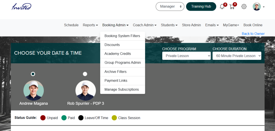Select the radio button for Andrew Magana

click(33, 74)
